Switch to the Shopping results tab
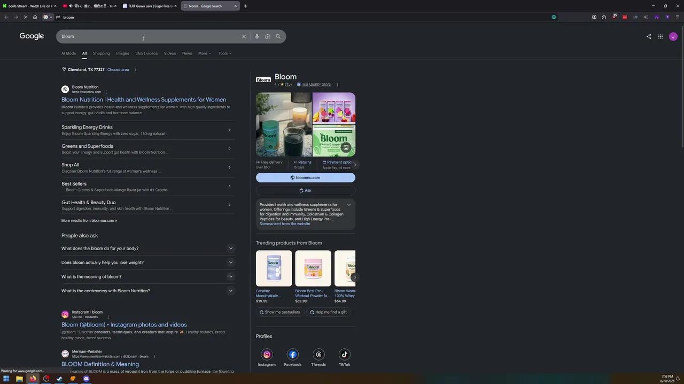 click(102, 53)
